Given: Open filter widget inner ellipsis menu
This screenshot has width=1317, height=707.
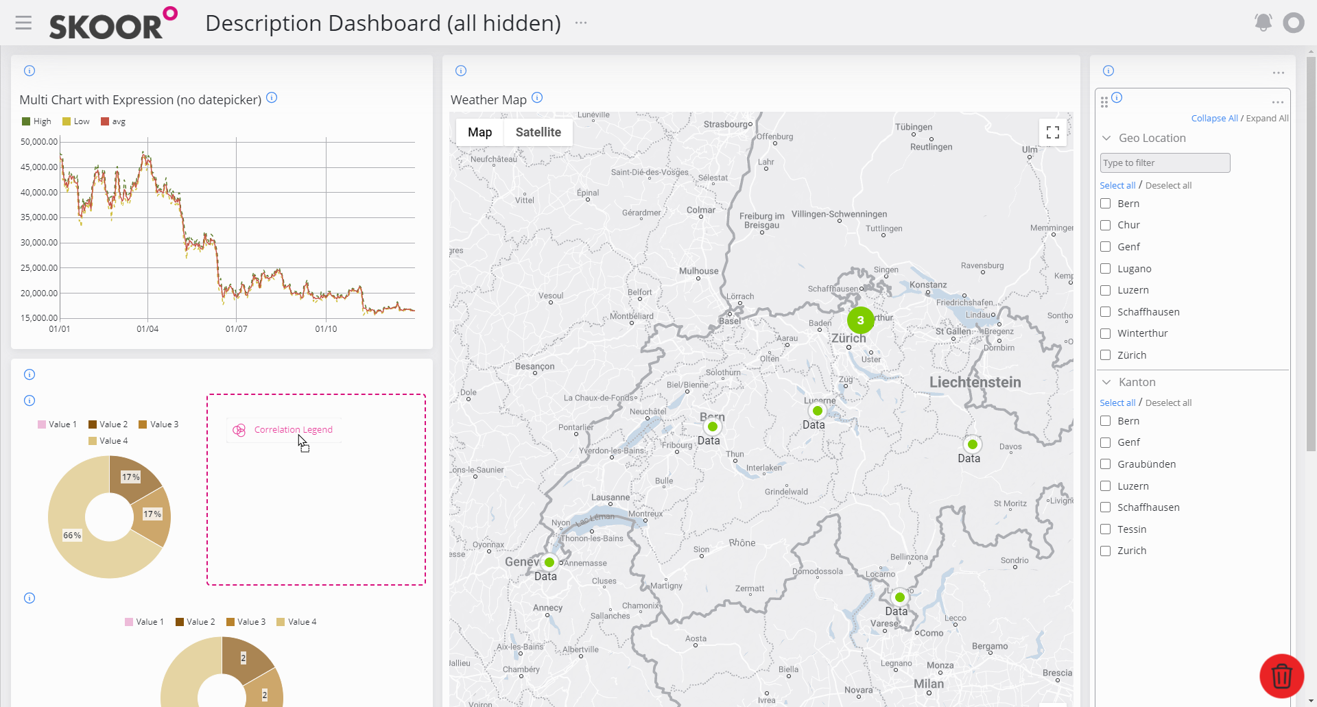Looking at the screenshot, I should click(1277, 102).
